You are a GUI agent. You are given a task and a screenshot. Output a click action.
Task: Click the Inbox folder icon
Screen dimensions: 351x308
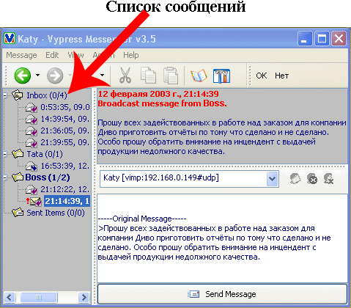(18, 95)
